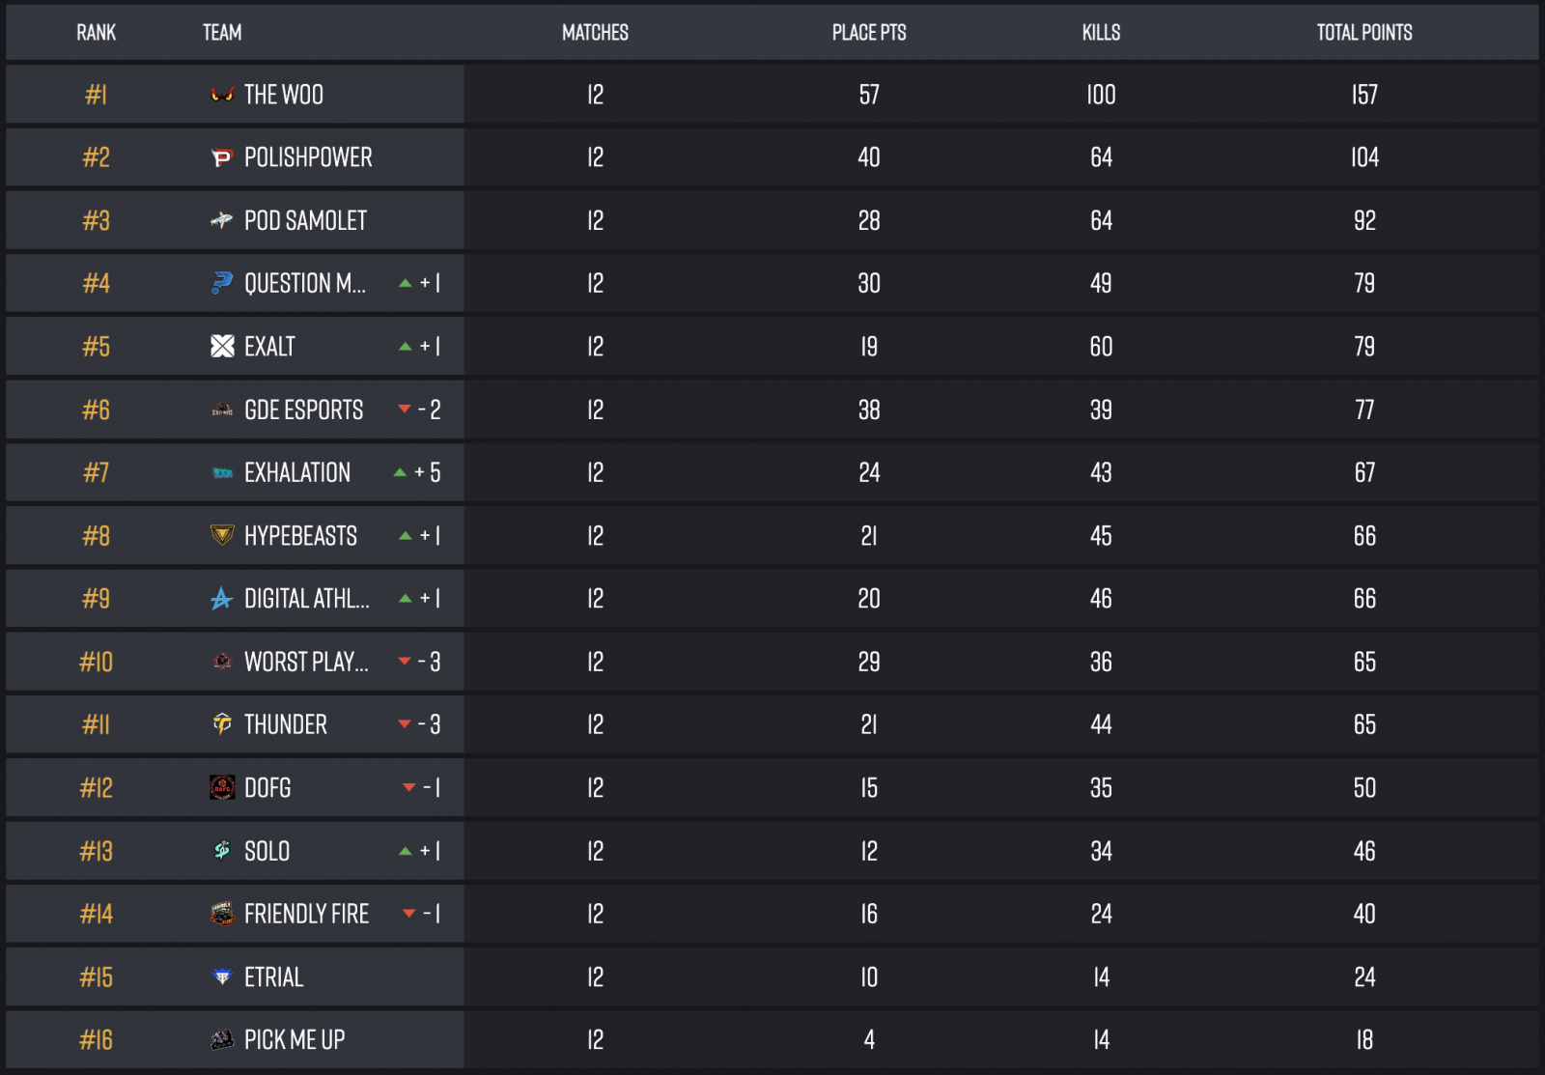Screen dimensions: 1545x1075
Task: Click the red down arrow beside GDE Esports
Action: click(405, 410)
